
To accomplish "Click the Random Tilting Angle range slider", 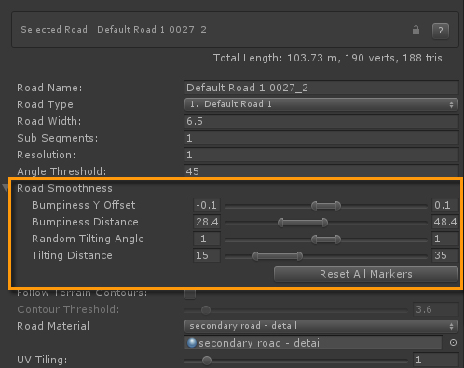I will [x=326, y=239].
